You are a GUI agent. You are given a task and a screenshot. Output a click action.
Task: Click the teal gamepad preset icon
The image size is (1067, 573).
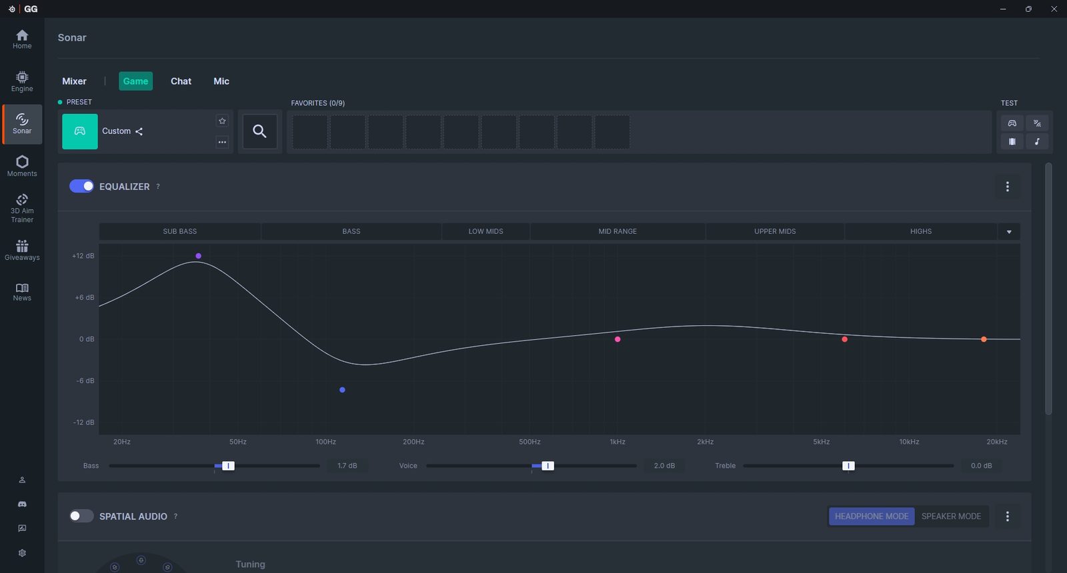(80, 131)
